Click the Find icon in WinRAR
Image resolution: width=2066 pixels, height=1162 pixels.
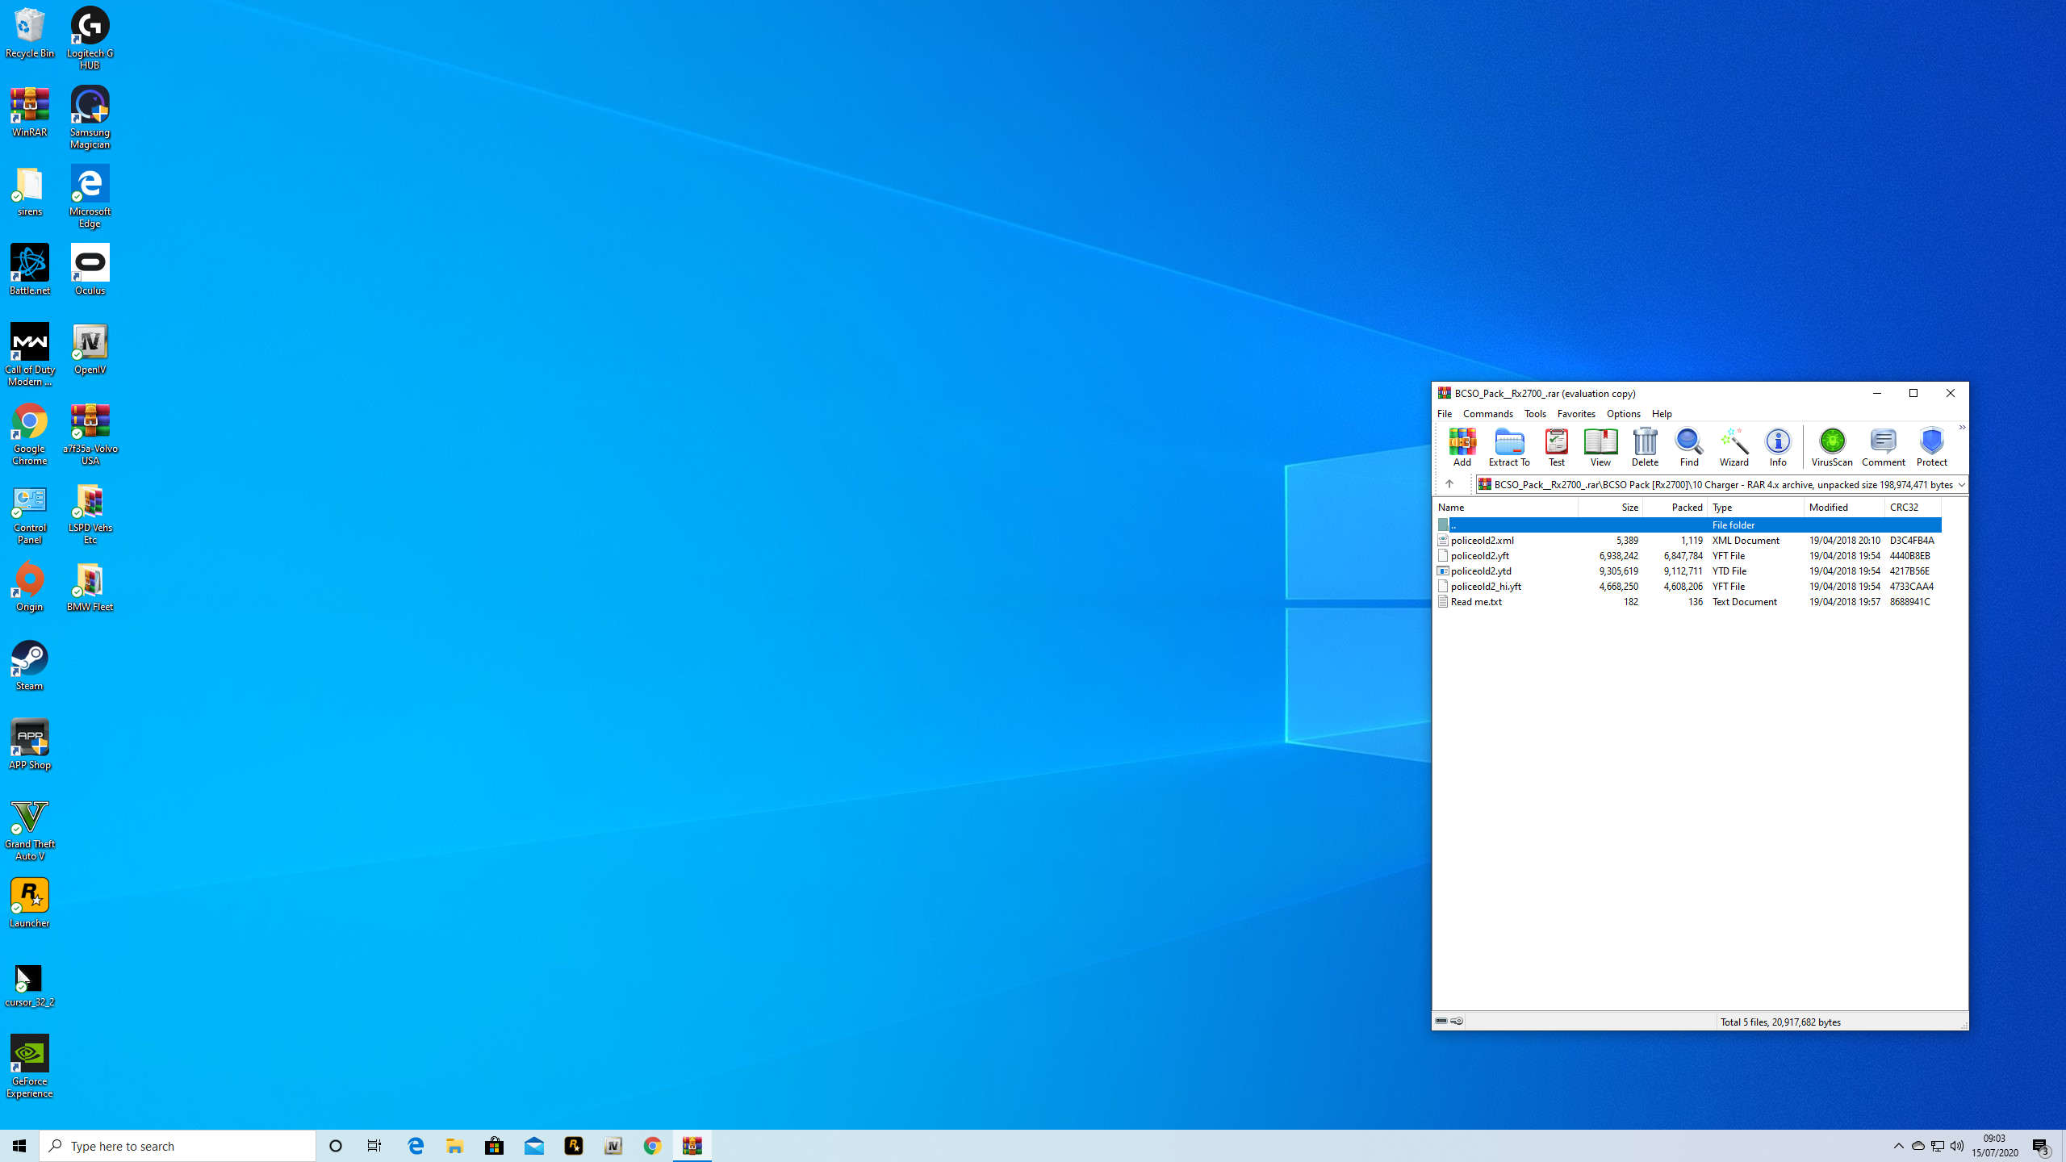tap(1688, 447)
